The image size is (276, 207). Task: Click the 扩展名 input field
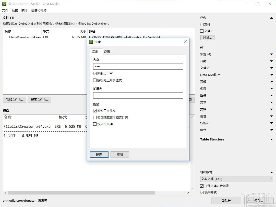pyautogui.click(x=138, y=95)
